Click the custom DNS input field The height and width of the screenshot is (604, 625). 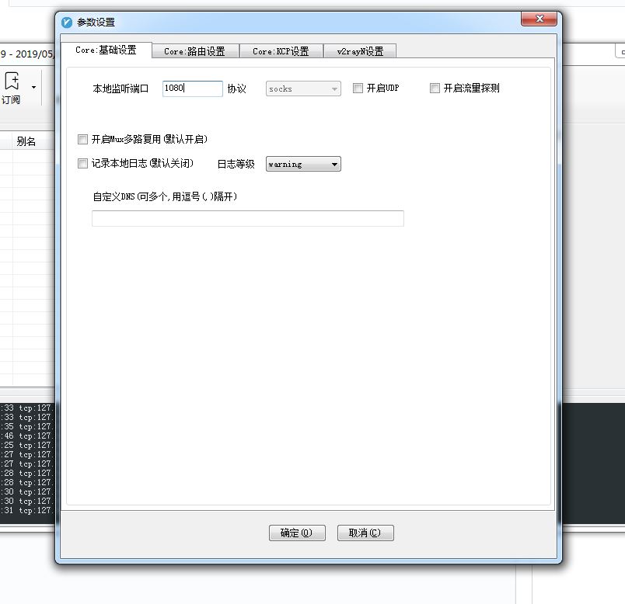point(247,218)
